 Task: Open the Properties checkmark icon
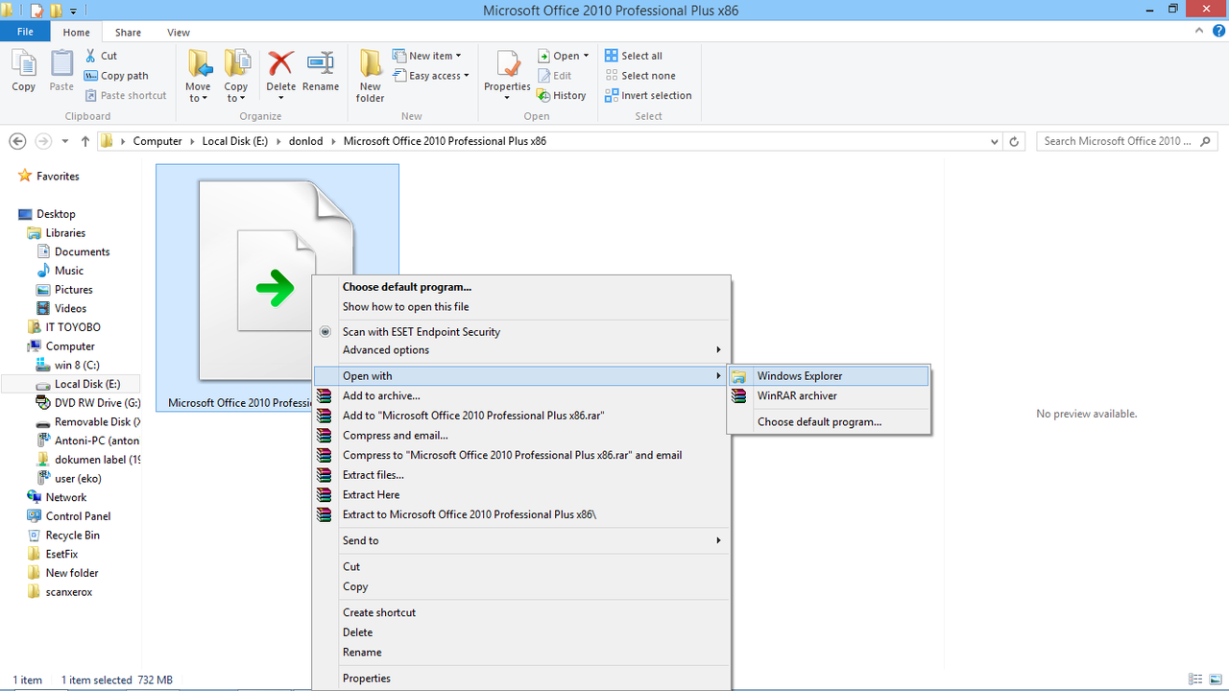(507, 64)
